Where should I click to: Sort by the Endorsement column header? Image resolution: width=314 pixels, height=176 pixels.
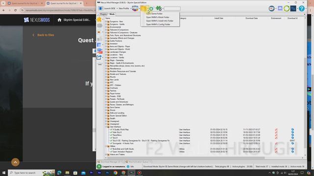click(276, 18)
